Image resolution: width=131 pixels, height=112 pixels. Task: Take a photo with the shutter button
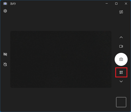click(x=121, y=59)
